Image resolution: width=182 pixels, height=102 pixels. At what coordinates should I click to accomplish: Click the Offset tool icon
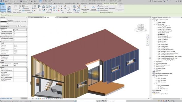(x=44, y=7)
